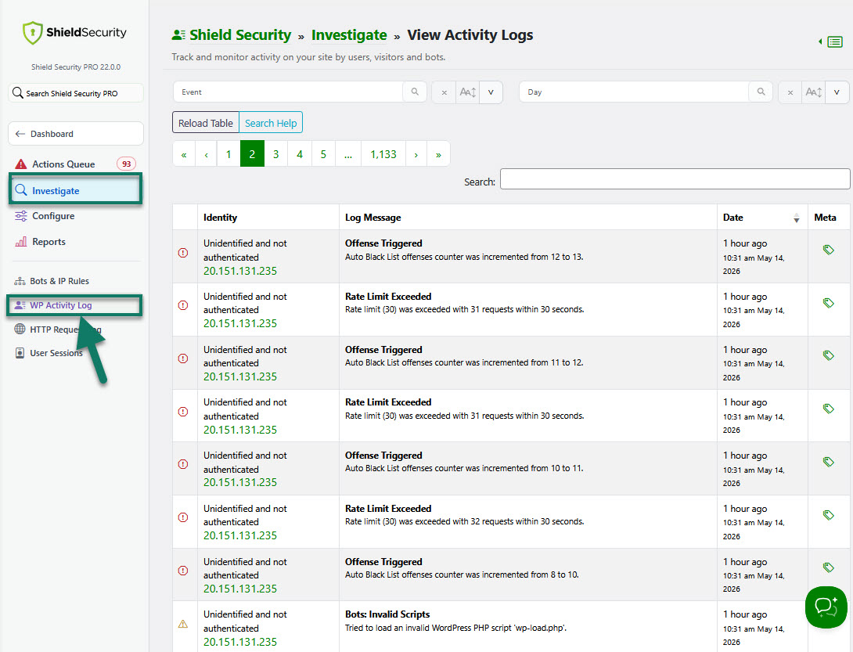This screenshot has height=652, width=853.
Task: Click the Reports bar chart icon
Action: 20,242
